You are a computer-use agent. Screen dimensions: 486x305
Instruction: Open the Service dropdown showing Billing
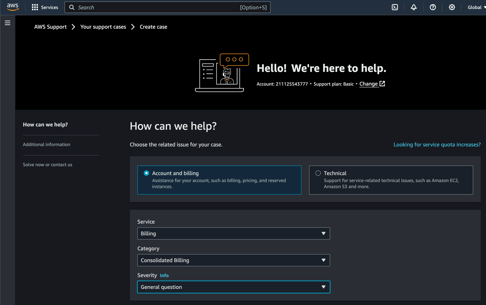tap(233, 233)
